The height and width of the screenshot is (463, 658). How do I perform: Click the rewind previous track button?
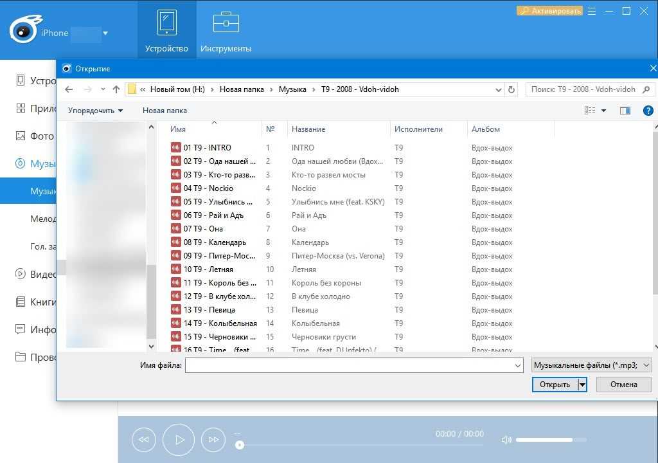coord(144,440)
